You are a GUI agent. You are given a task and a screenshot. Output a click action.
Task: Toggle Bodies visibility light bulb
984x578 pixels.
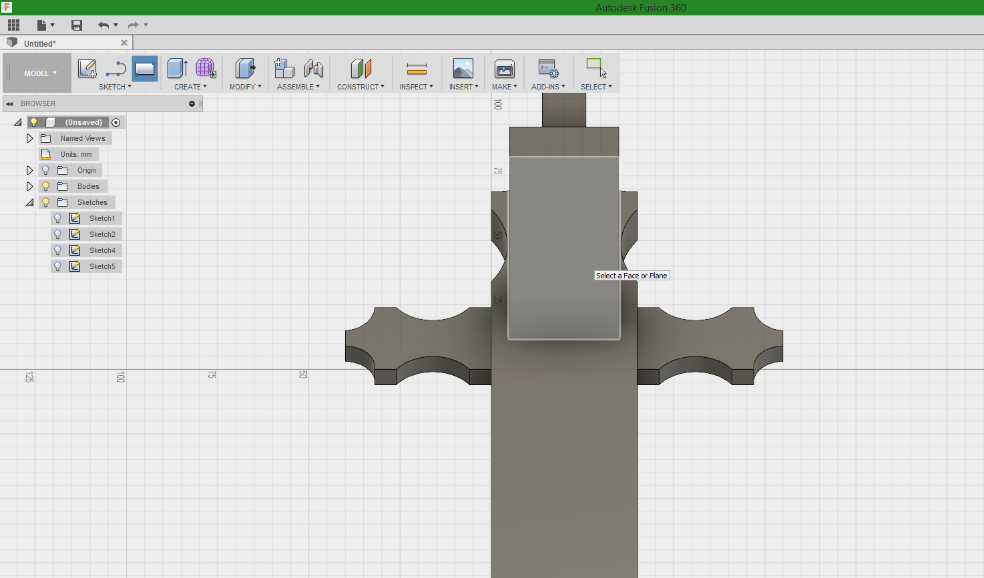pyautogui.click(x=46, y=186)
